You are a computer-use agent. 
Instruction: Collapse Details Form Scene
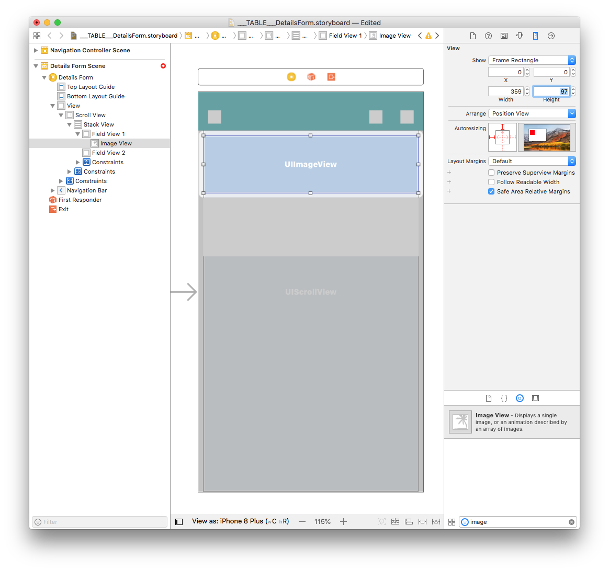pos(36,66)
